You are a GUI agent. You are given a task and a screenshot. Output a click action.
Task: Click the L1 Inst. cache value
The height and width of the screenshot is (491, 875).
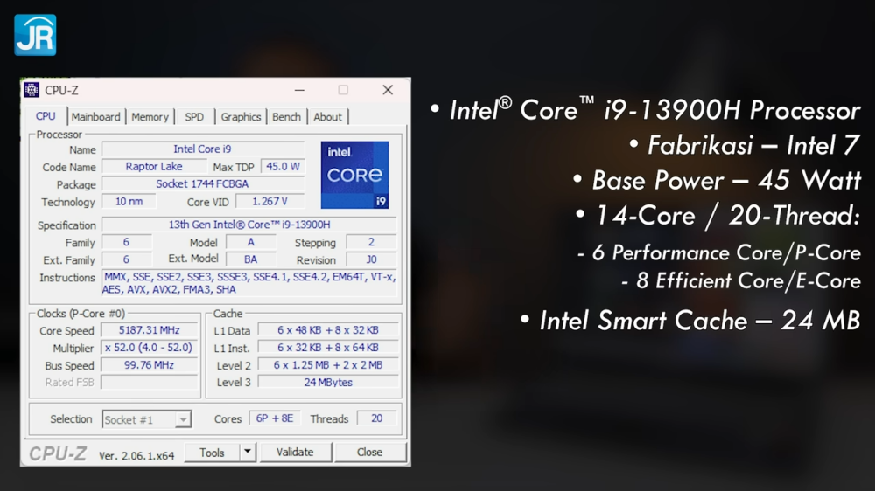pos(328,348)
